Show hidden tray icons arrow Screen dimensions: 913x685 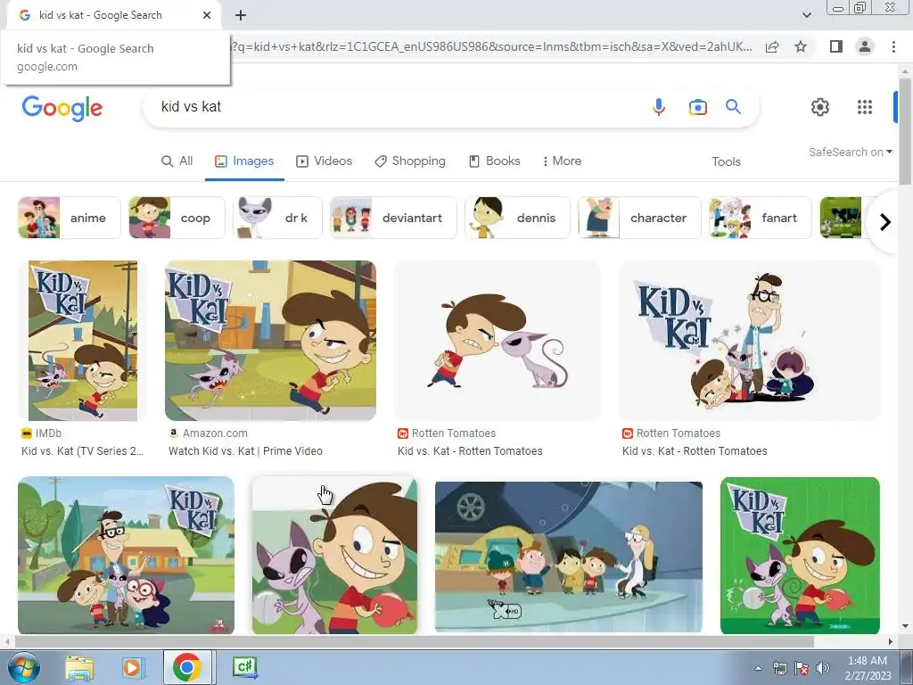(758, 668)
